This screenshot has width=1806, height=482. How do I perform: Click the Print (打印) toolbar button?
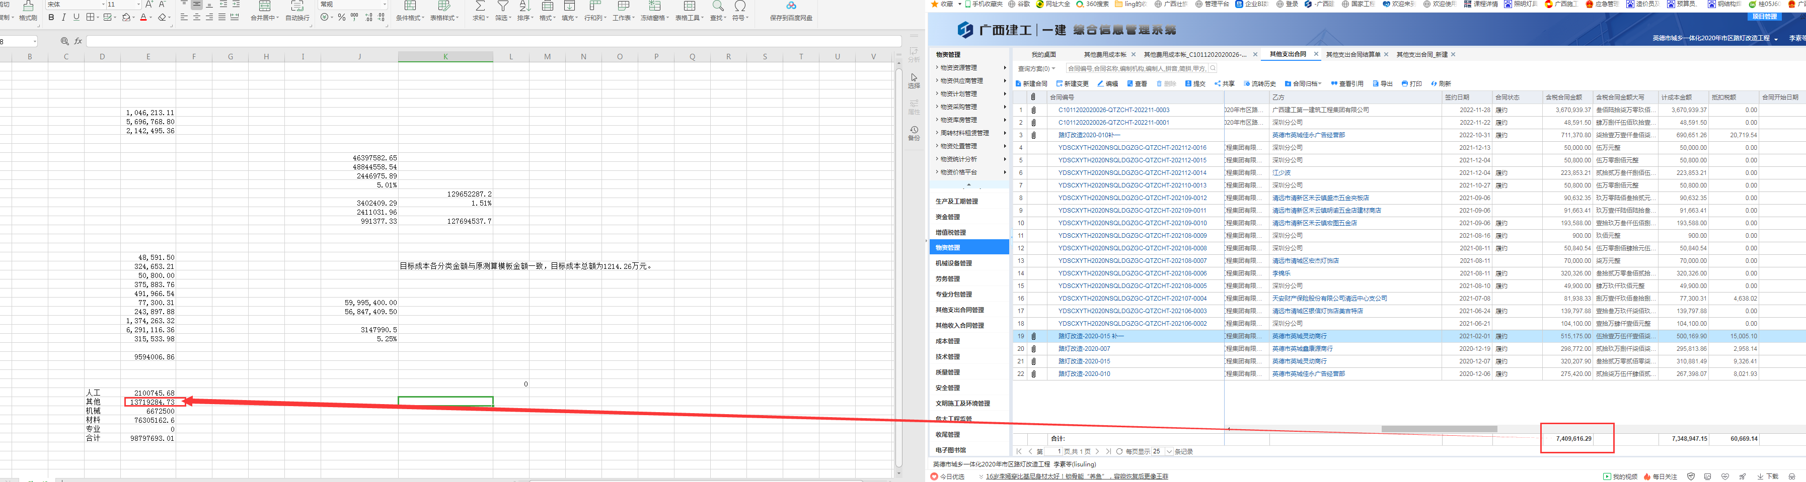(1411, 84)
